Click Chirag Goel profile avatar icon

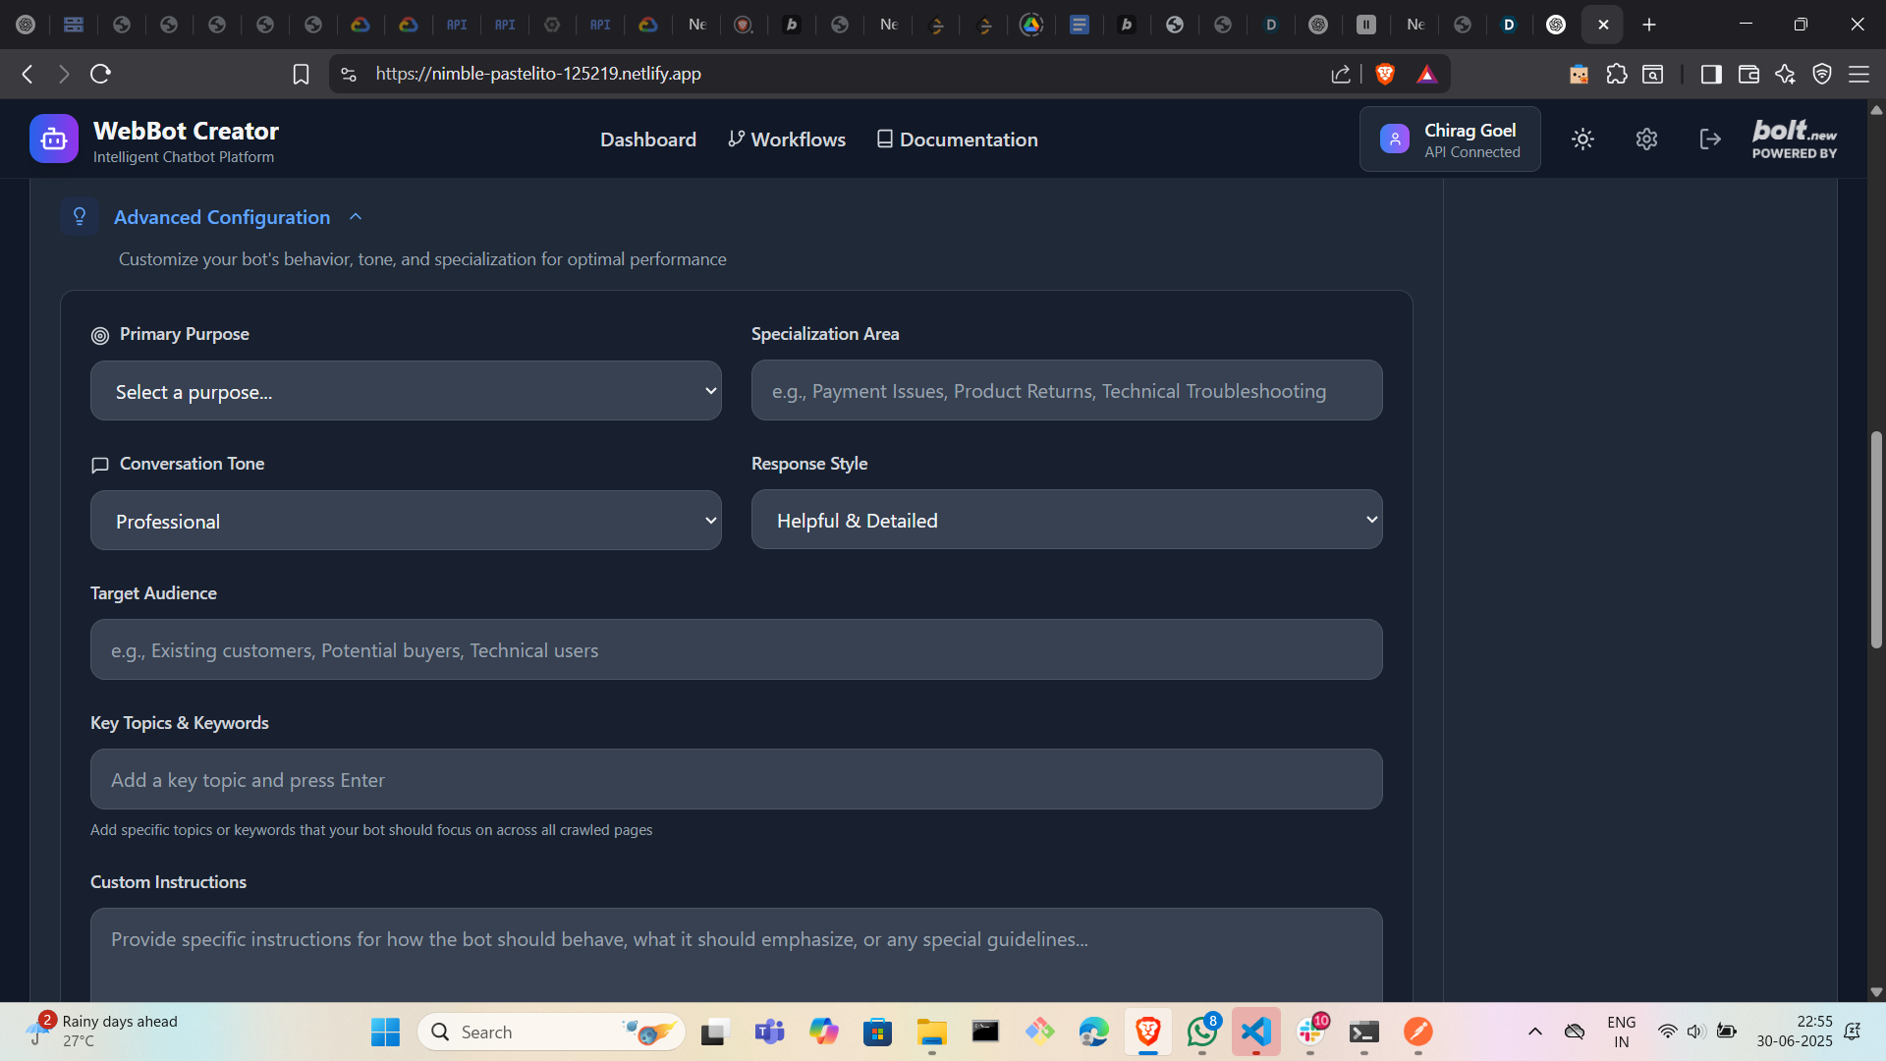1394,140
